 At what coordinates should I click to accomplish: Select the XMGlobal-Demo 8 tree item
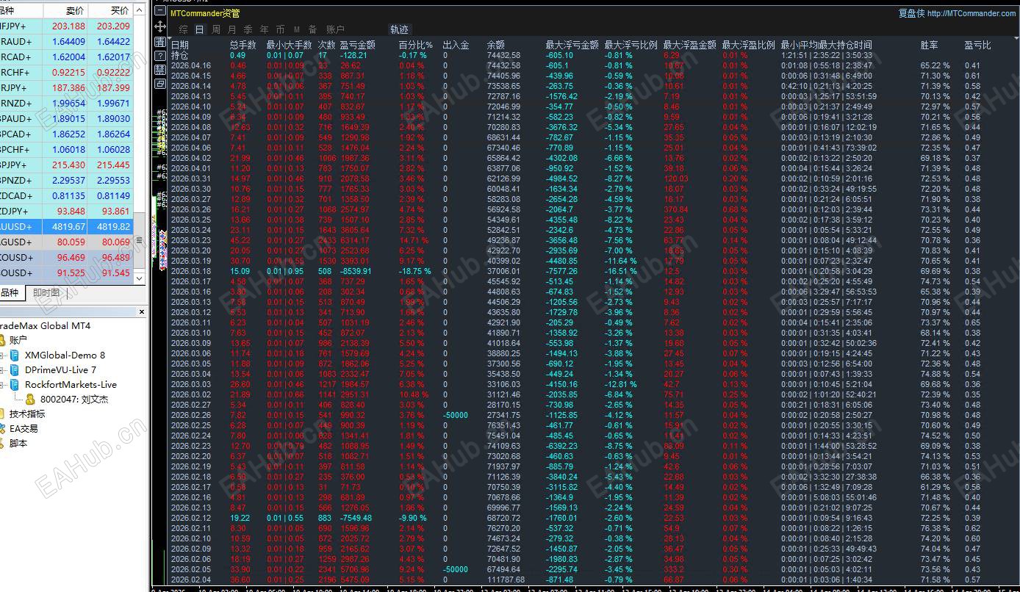point(65,355)
